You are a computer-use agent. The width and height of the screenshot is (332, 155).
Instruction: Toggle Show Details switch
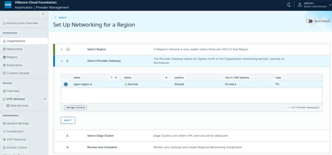point(309,21)
